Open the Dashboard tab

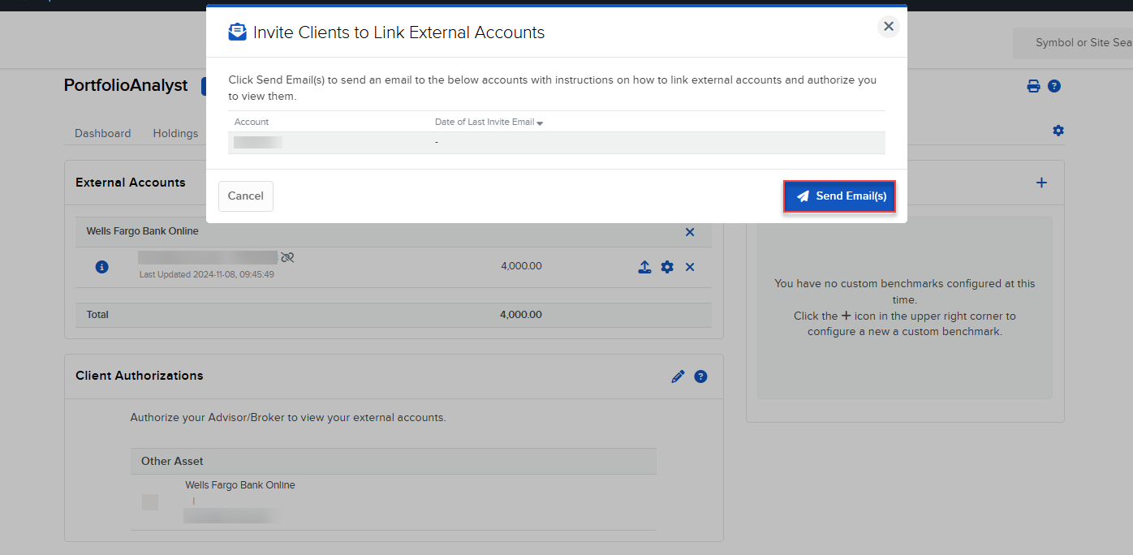click(102, 133)
